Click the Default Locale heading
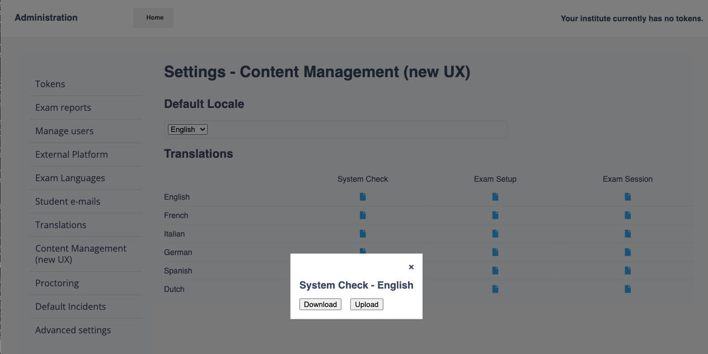 tap(204, 104)
